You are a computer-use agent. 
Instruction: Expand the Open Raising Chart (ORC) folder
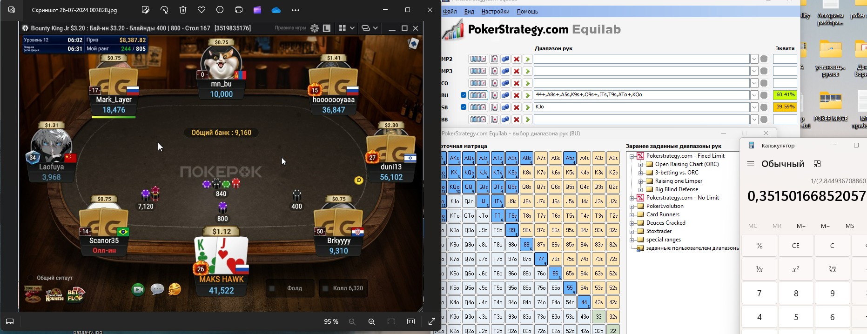click(x=641, y=164)
